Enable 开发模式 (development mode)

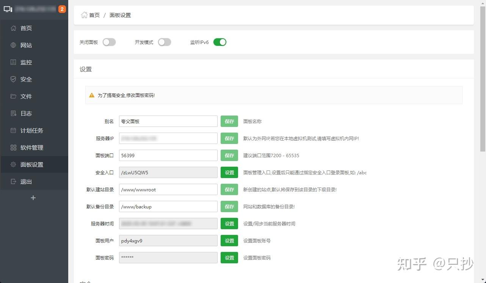(165, 42)
